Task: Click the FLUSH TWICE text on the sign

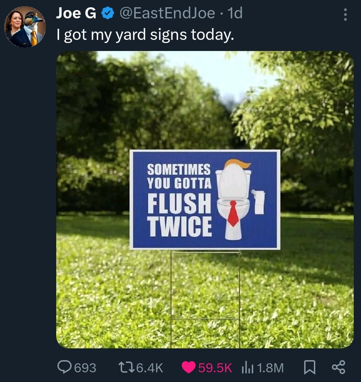Action: pos(180,215)
